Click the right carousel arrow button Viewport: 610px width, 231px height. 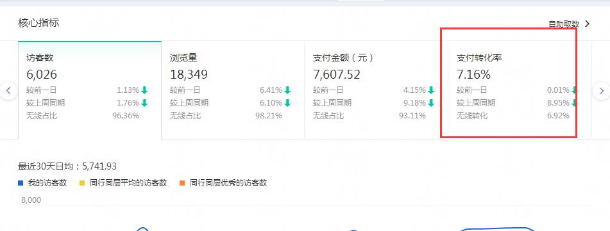(x=602, y=91)
